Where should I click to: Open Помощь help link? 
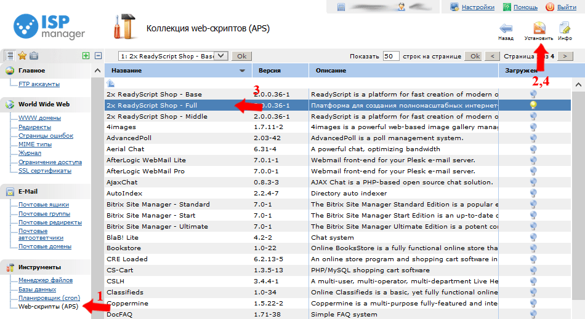(525, 7)
